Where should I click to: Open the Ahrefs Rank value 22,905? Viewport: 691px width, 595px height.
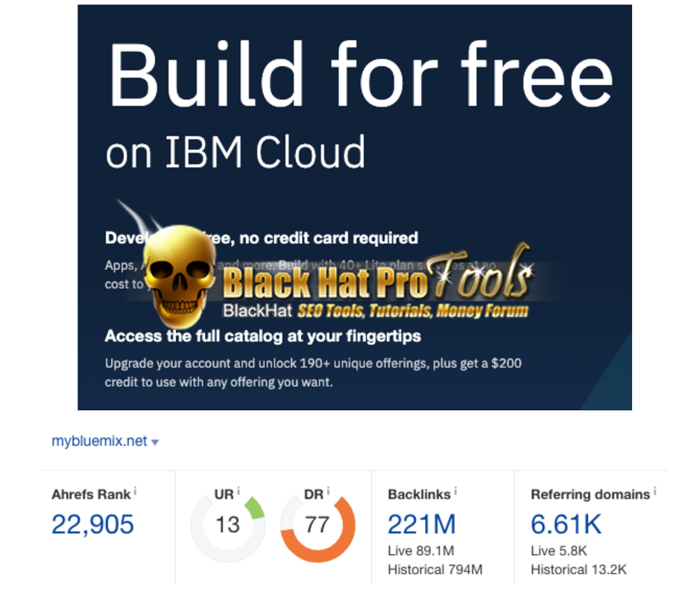click(92, 524)
